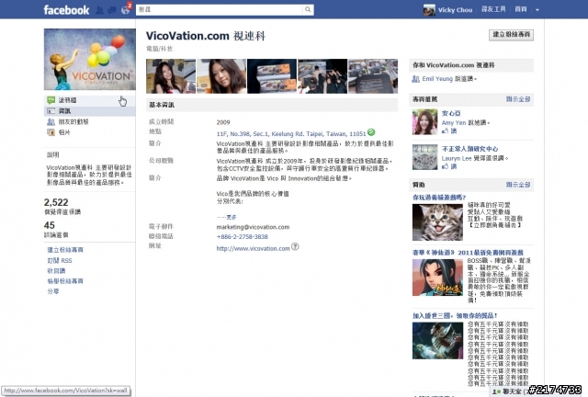
Task: Click the report page link
Action: pos(65,281)
